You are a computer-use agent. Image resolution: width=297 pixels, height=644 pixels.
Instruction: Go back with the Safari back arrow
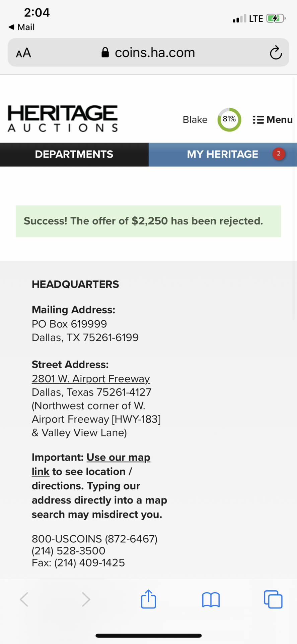point(24,599)
